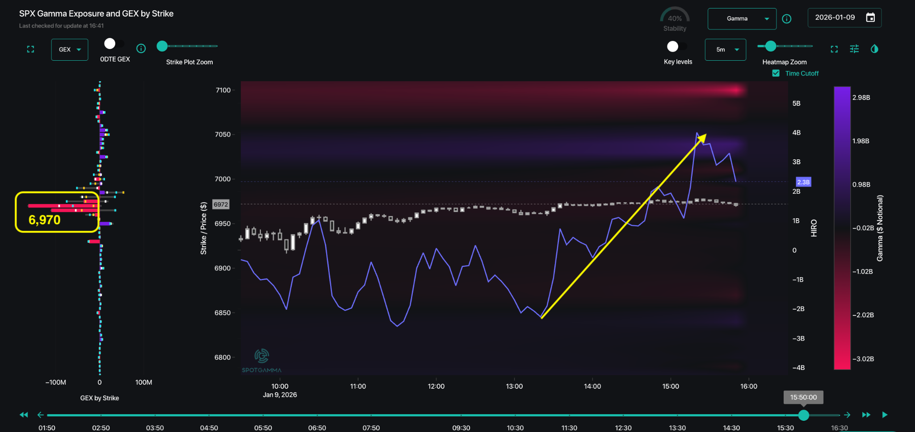Uncheck the Time Cutoff checkbox
Screen dimensions: 915x432
776,73
